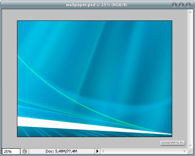Click the last title bar window button
195x156 pixels.
coord(188,5)
